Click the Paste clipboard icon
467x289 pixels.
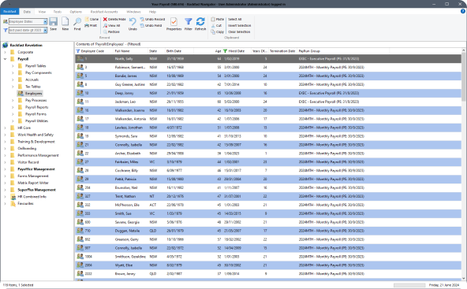pyautogui.click(x=213, y=19)
